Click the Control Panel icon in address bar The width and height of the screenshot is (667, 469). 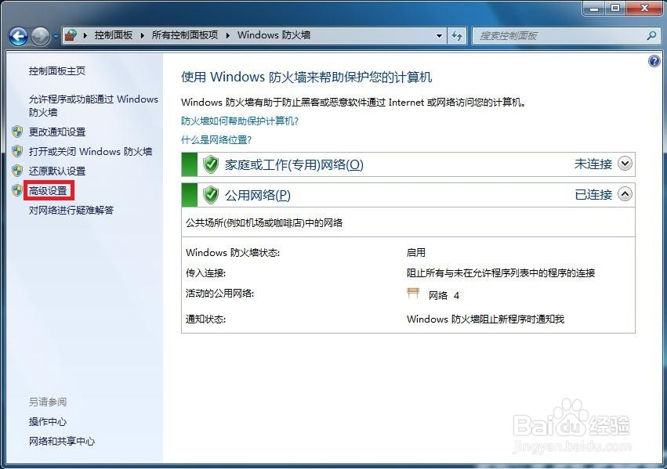coord(71,35)
